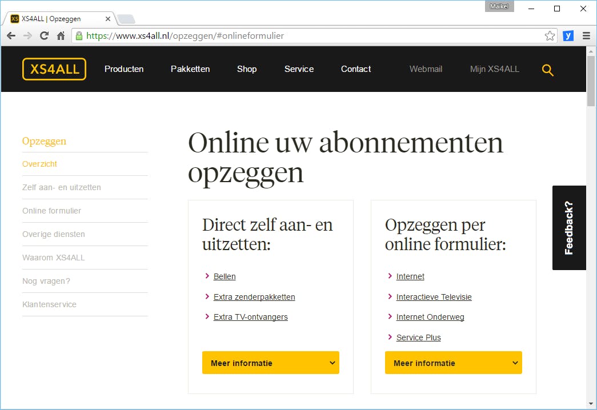This screenshot has width=597, height=410.
Task: Open the Chrome hamburger menu
Action: tap(586, 35)
